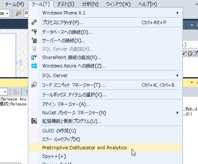Click the code snippet scissors icon

(34, 85)
